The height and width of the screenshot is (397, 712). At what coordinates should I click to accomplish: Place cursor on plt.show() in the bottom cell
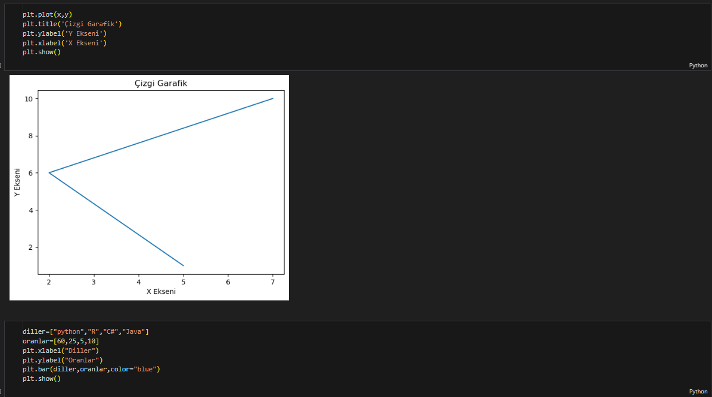(x=42, y=379)
